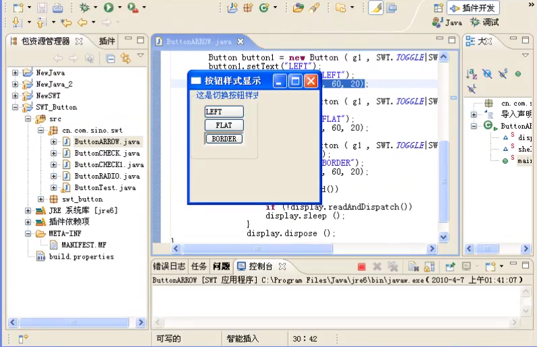Terminate the console process with the red square

pos(362,267)
